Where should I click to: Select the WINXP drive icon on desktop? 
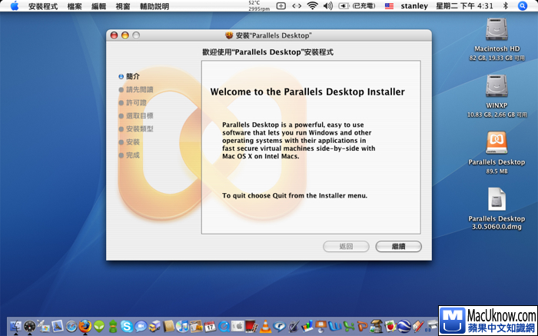click(x=496, y=87)
